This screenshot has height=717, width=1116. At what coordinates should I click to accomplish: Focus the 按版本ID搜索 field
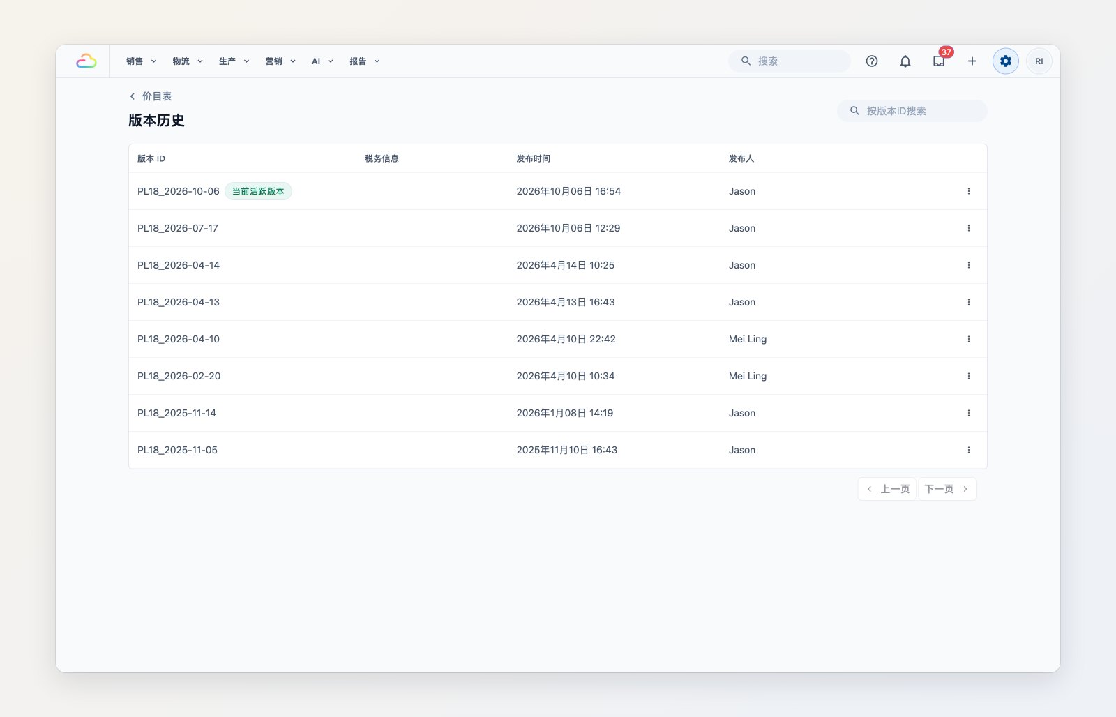[x=912, y=111]
